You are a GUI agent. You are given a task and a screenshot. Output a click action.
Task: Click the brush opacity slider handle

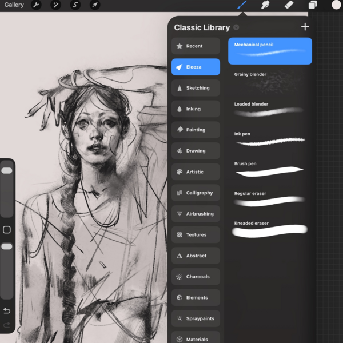[x=7, y=246]
